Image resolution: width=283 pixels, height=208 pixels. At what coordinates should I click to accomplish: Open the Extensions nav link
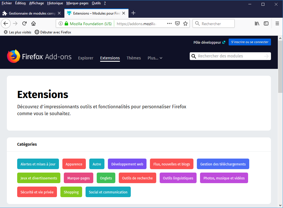point(110,58)
